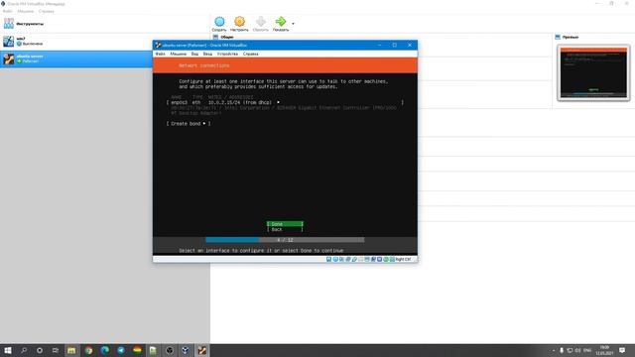Image resolution: width=635 pixels, height=357 pixels.
Task: Open Устройства menu in ubuntu server window
Action: coord(227,54)
